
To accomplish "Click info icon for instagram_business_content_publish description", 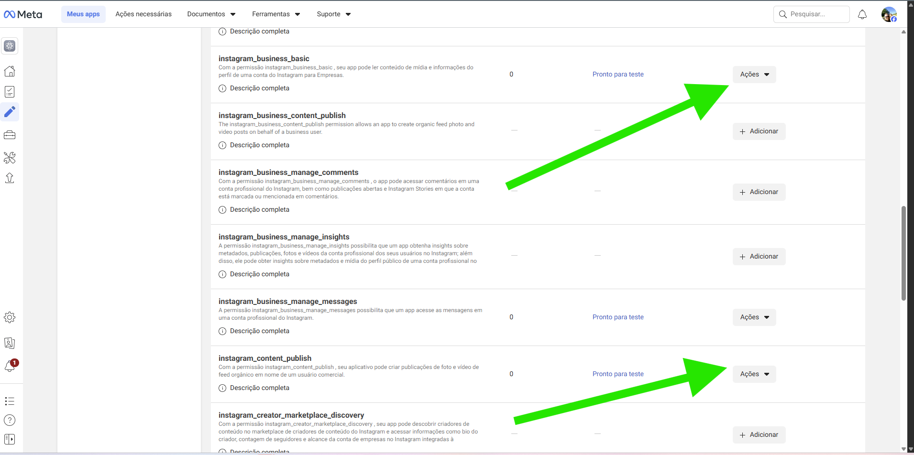I will pyautogui.click(x=222, y=145).
